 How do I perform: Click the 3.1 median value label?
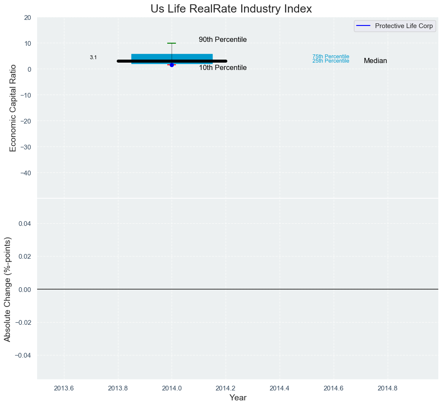pyautogui.click(x=93, y=57)
